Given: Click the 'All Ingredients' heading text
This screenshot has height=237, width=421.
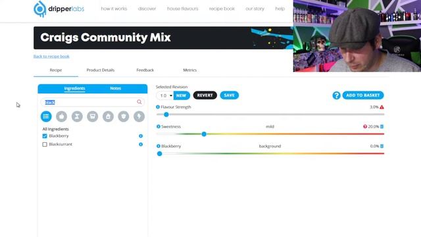Looking at the screenshot, I should pyautogui.click(x=55, y=129).
